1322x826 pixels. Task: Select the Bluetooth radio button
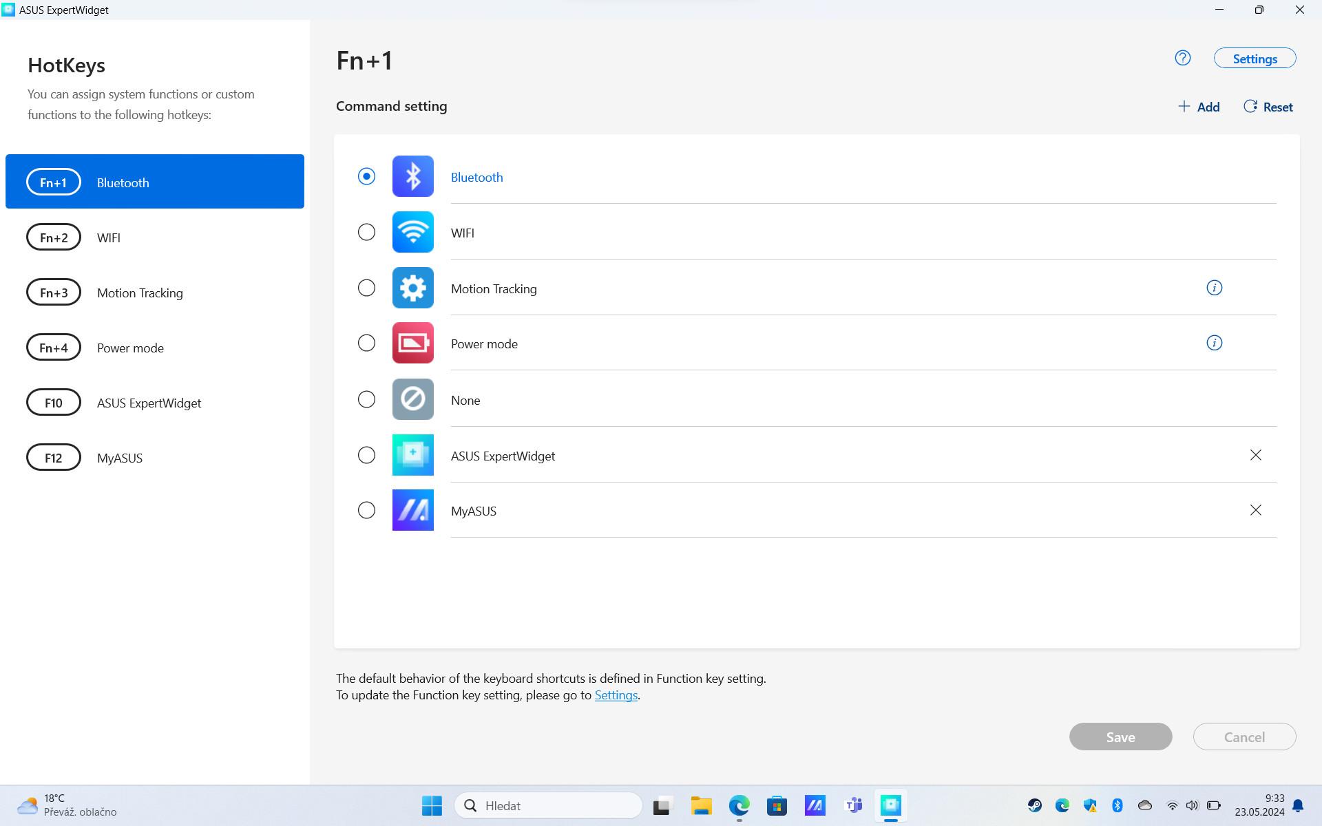(366, 177)
